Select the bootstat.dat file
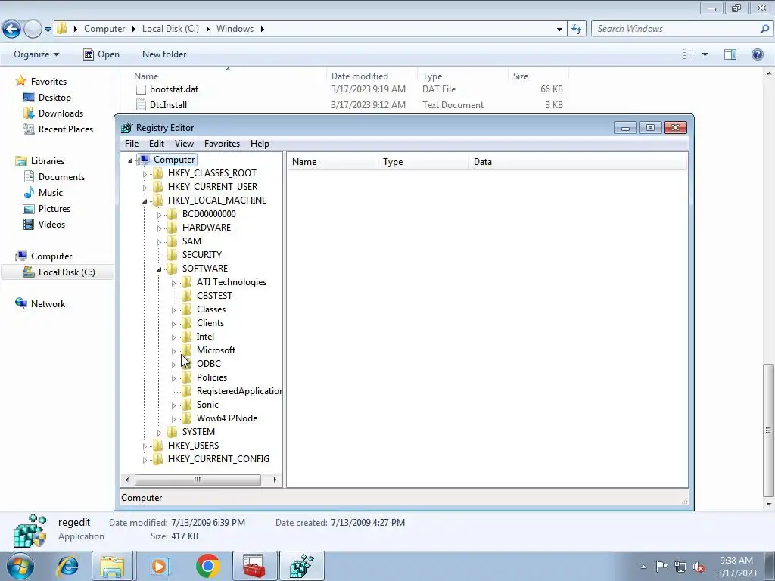This screenshot has height=581, width=775. 174,89
